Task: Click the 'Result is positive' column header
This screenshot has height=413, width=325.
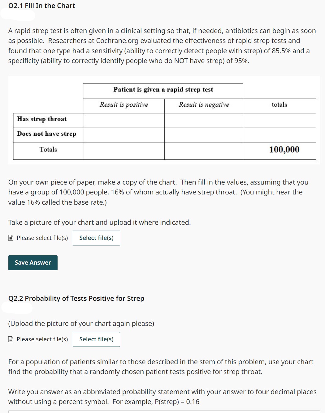Action: [x=124, y=105]
